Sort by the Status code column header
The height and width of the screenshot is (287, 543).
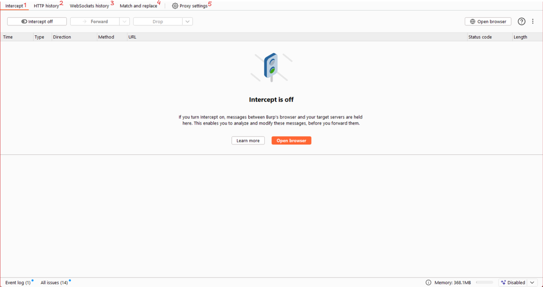[480, 37]
